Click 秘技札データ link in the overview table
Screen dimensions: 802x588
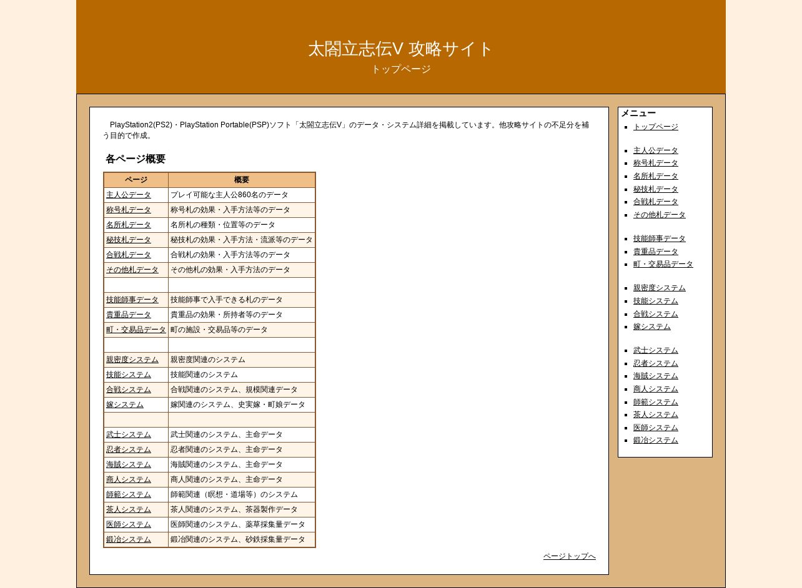[128, 240]
